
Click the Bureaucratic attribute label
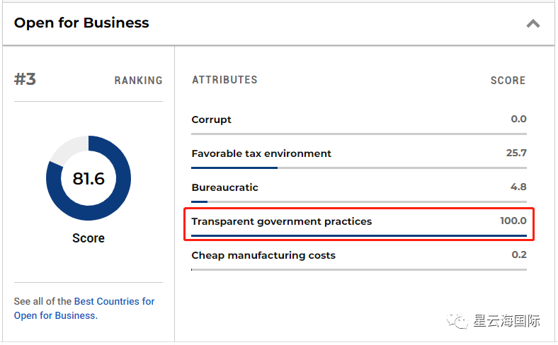[224, 187]
